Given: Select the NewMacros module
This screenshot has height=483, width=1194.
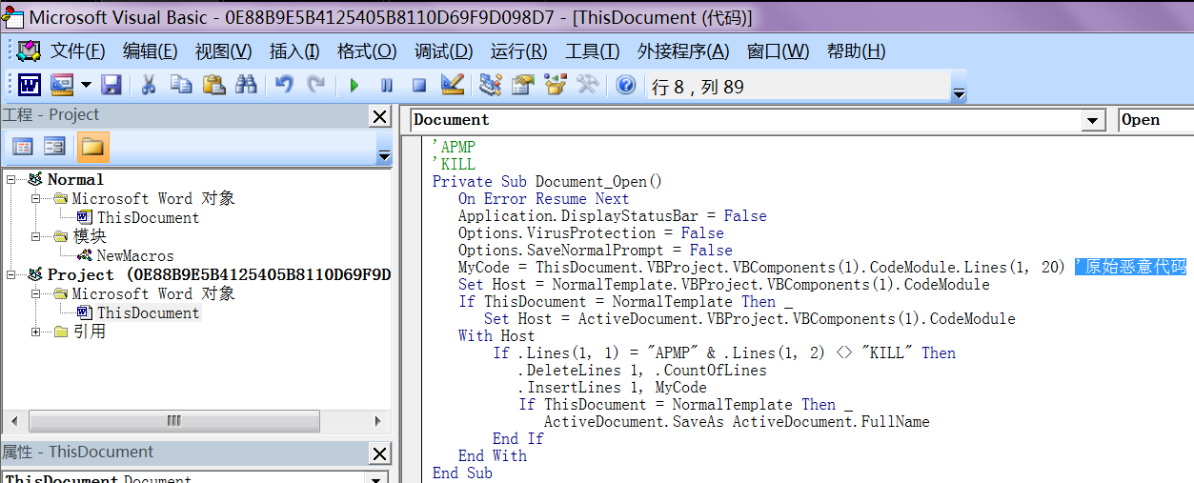Looking at the screenshot, I should coord(135,255).
